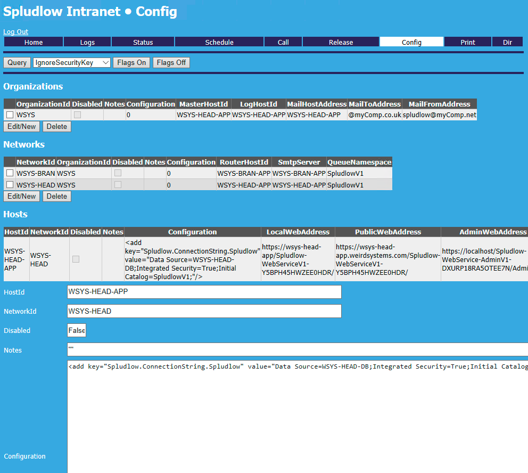Click the MailHostAddress column header
The height and width of the screenshot is (473, 528).
click(x=317, y=104)
